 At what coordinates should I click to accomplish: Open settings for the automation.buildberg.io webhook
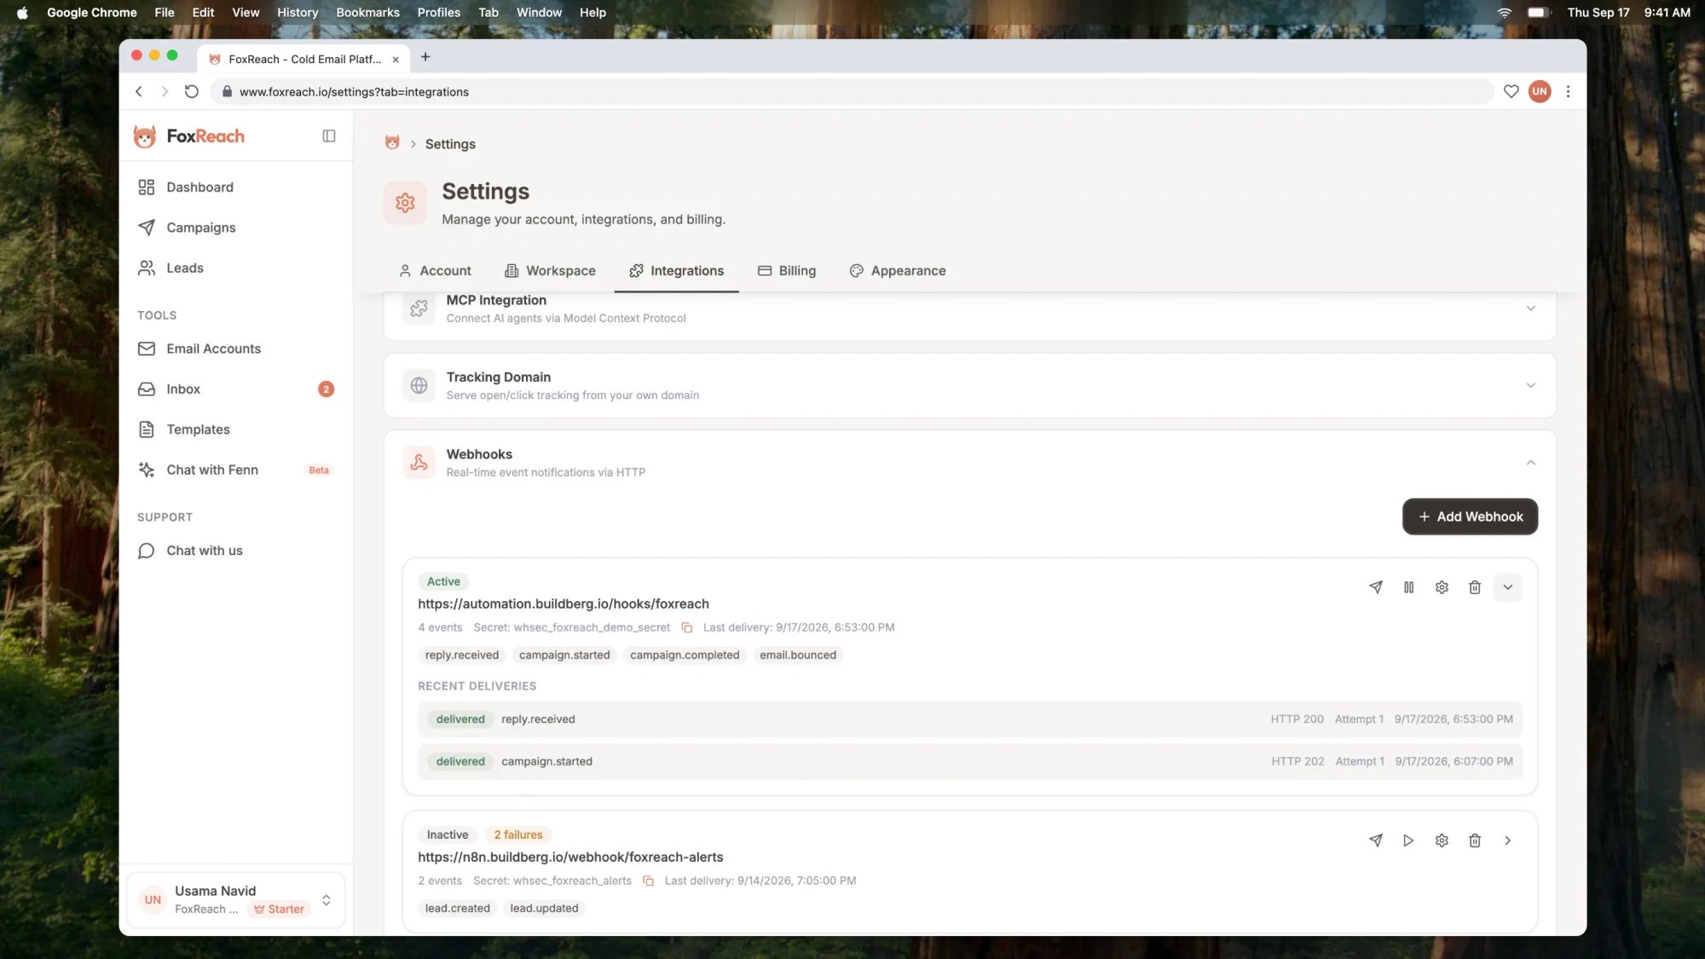[x=1442, y=587]
